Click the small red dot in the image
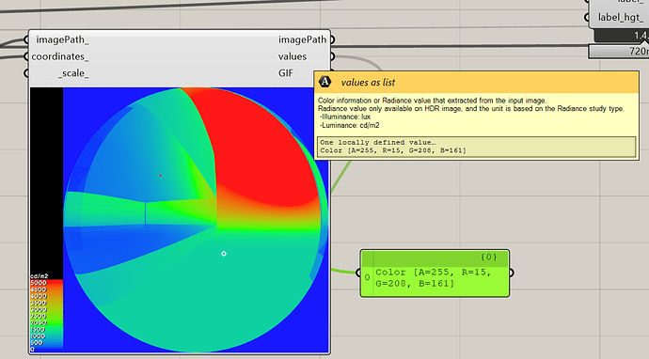 point(161,176)
